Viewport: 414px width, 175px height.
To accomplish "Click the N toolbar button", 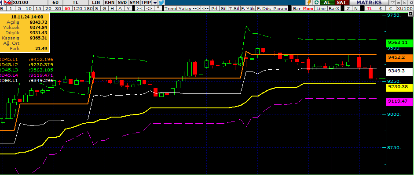I will (x=356, y=8).
